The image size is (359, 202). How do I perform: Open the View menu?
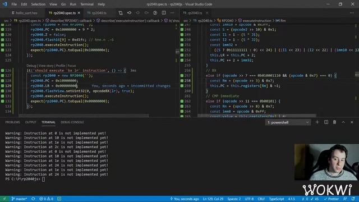tap(53, 4)
